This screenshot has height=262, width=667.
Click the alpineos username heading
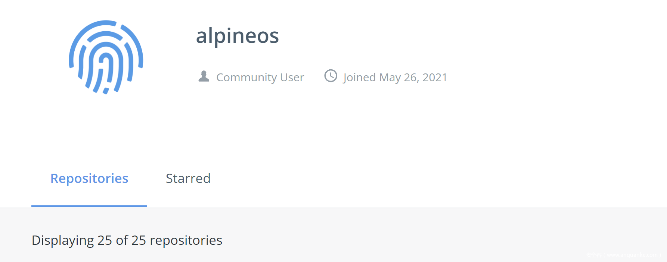click(x=237, y=36)
